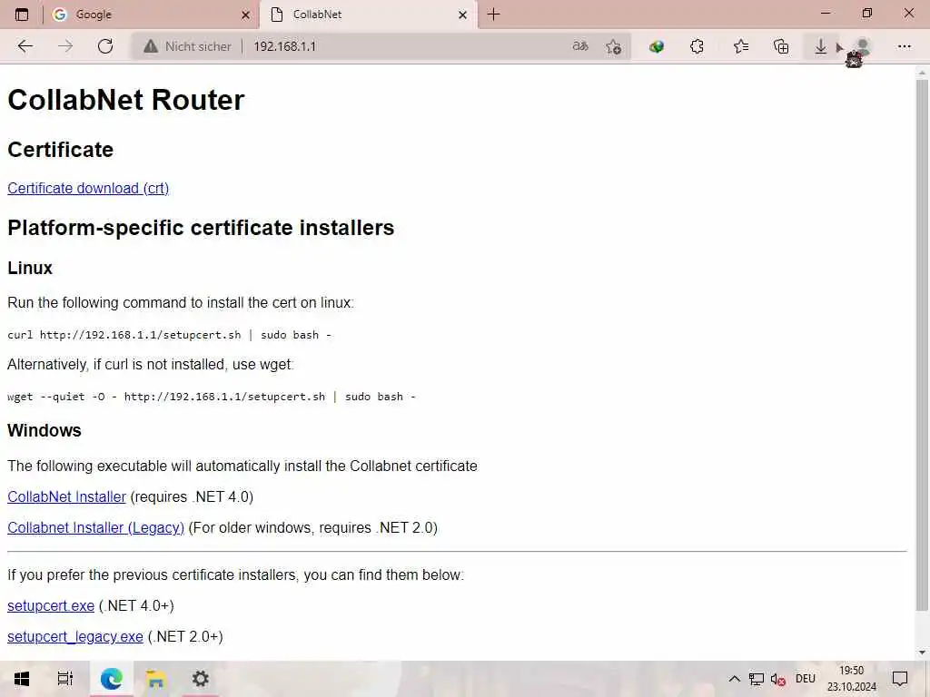Open the CollabNet Installer link
Viewport: 930px width, 697px height.
(66, 496)
